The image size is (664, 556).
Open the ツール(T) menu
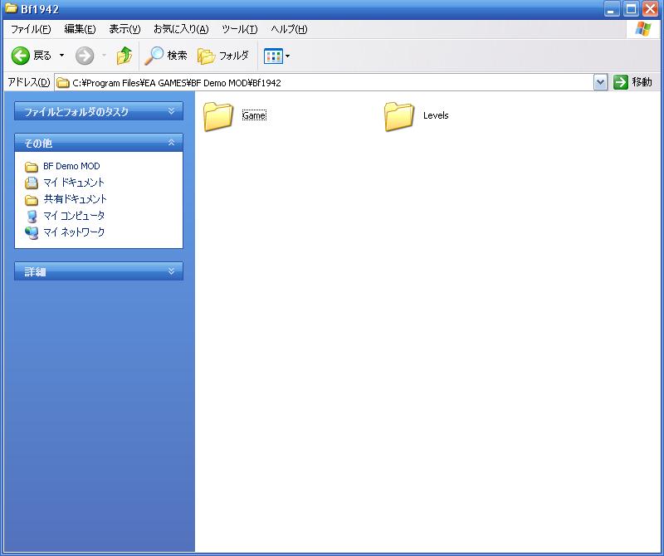click(239, 29)
